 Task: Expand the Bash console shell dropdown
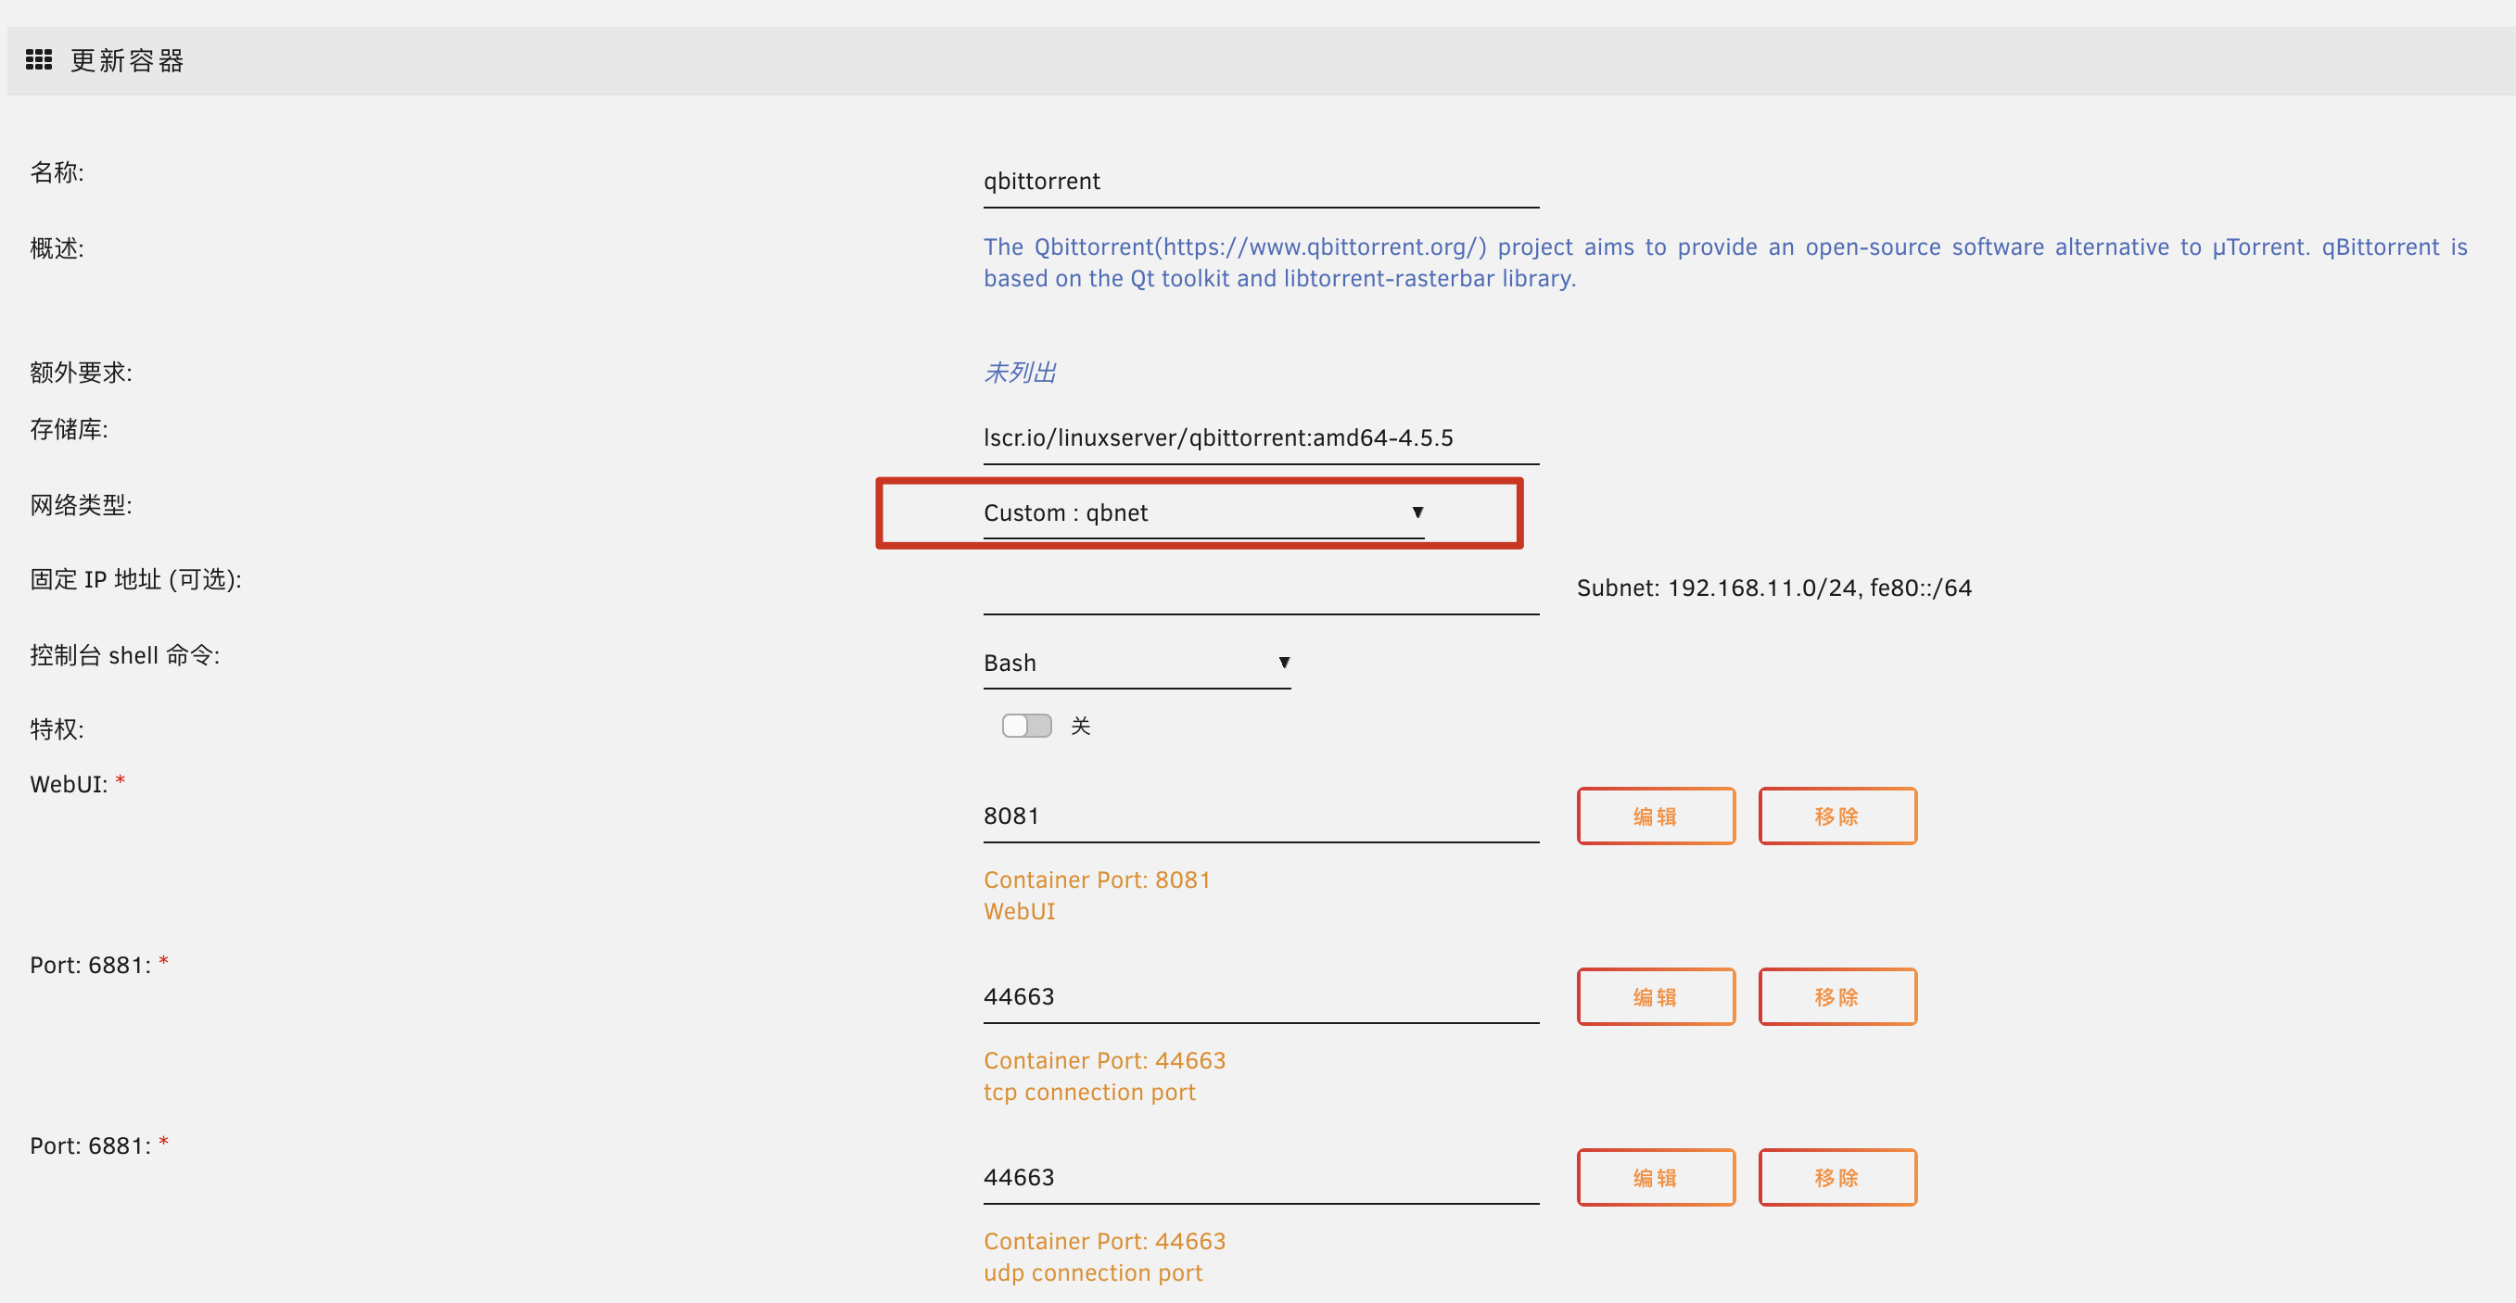click(x=1136, y=663)
